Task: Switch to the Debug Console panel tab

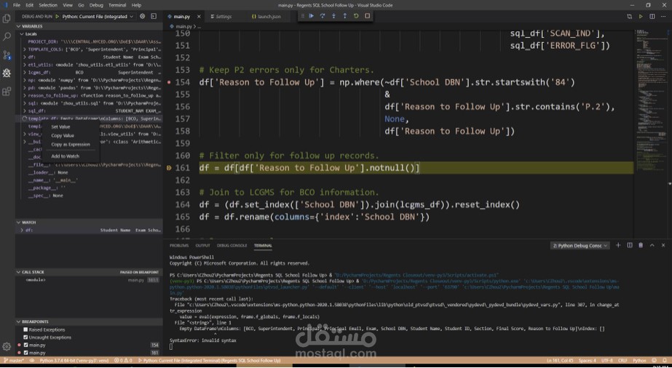Action: pos(232,246)
